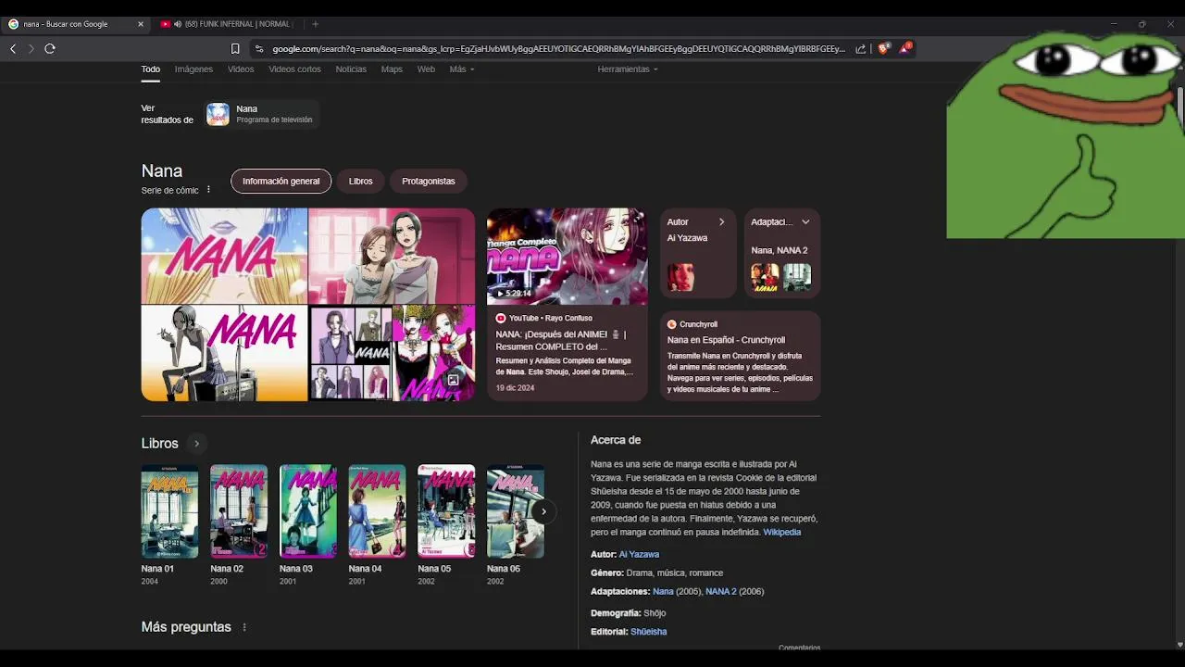Expand the Adaptaciones card chevron
This screenshot has height=667, width=1185.
805,221
